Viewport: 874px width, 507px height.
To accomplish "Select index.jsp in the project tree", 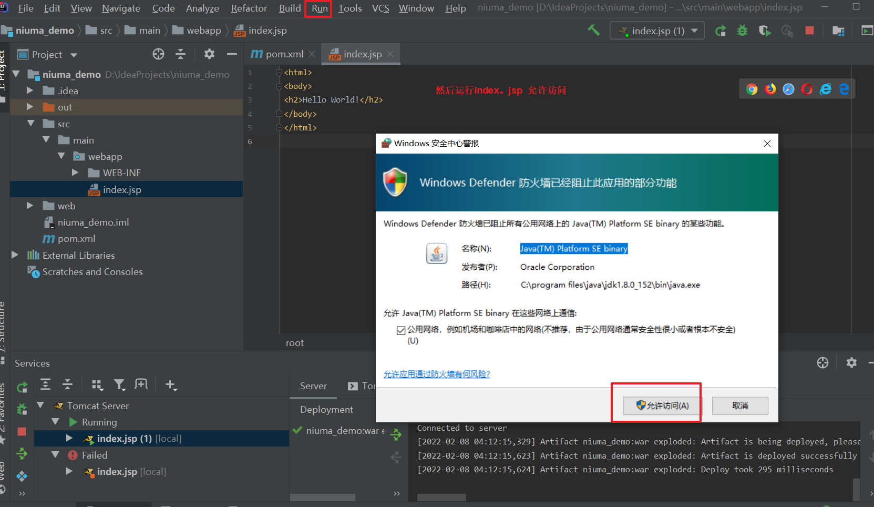I will (122, 189).
